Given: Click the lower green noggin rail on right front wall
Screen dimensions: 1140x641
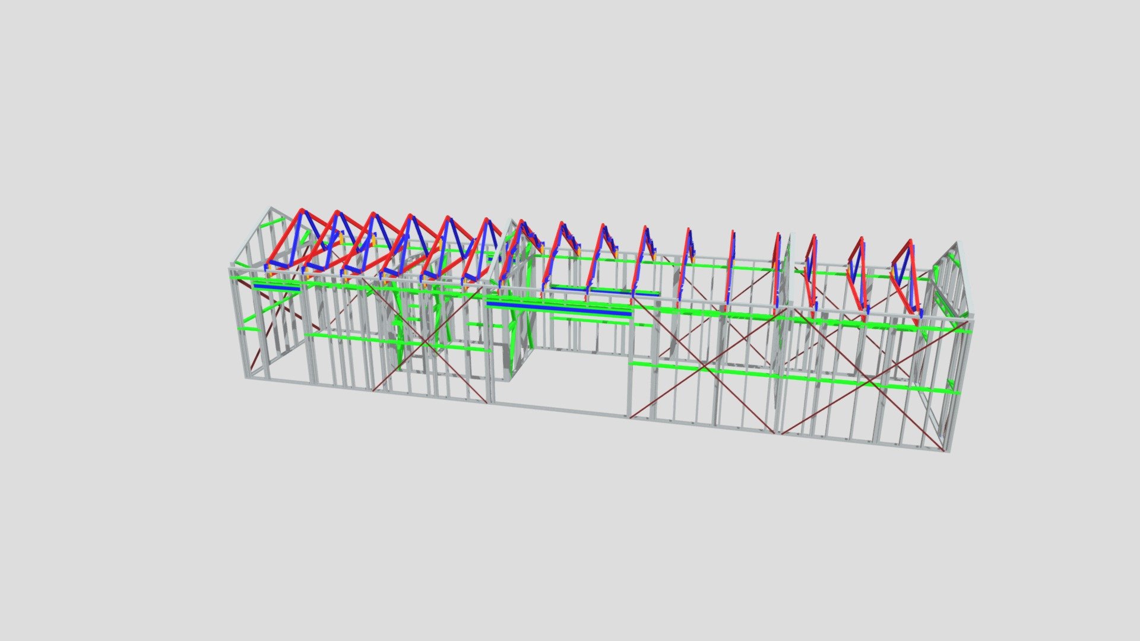Looking at the screenshot, I should click(794, 377).
